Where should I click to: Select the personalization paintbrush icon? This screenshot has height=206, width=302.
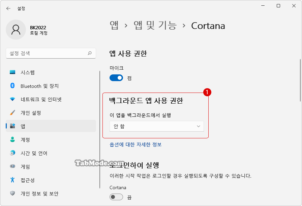pos(12,113)
